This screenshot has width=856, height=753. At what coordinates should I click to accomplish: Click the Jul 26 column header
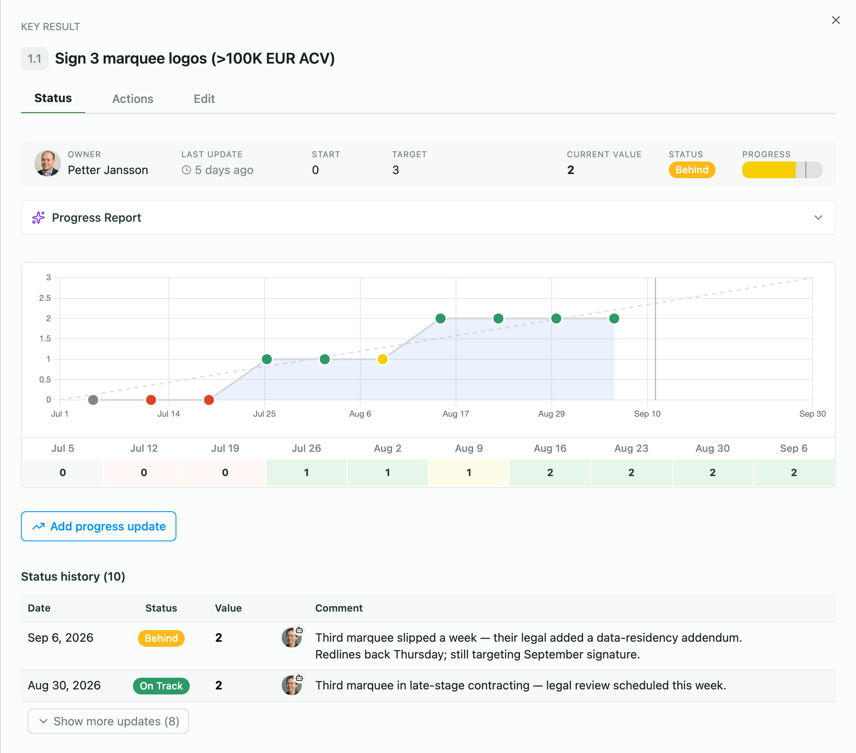[x=306, y=448]
